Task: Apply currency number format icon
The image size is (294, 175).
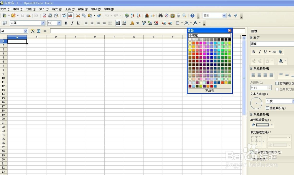Action: [132, 23]
